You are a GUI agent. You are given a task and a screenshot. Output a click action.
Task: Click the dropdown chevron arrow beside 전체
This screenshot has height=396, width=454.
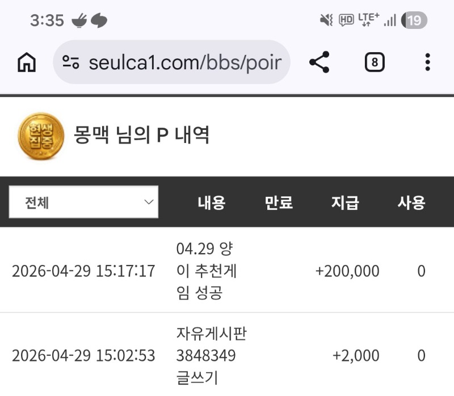tap(149, 202)
